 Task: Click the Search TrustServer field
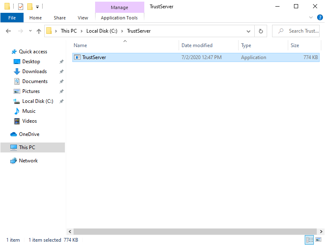tap(296, 31)
